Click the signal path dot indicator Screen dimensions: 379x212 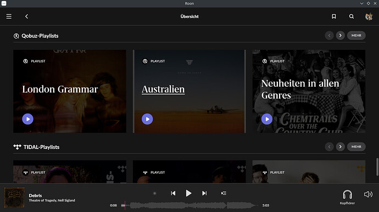coord(155,193)
